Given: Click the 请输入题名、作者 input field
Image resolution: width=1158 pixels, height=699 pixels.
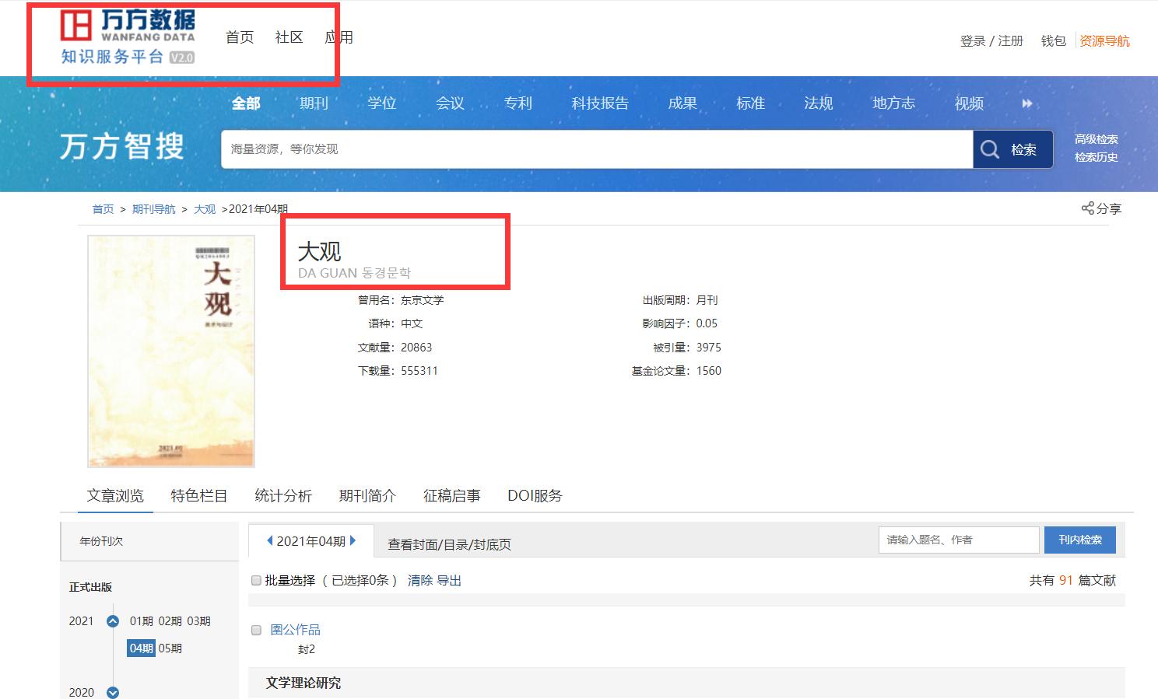Looking at the screenshot, I should pyautogui.click(x=957, y=540).
